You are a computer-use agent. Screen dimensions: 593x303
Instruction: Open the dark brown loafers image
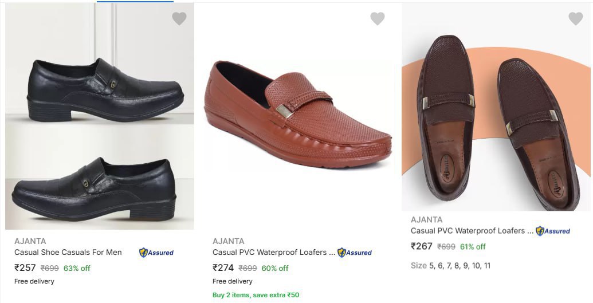[x=497, y=115]
